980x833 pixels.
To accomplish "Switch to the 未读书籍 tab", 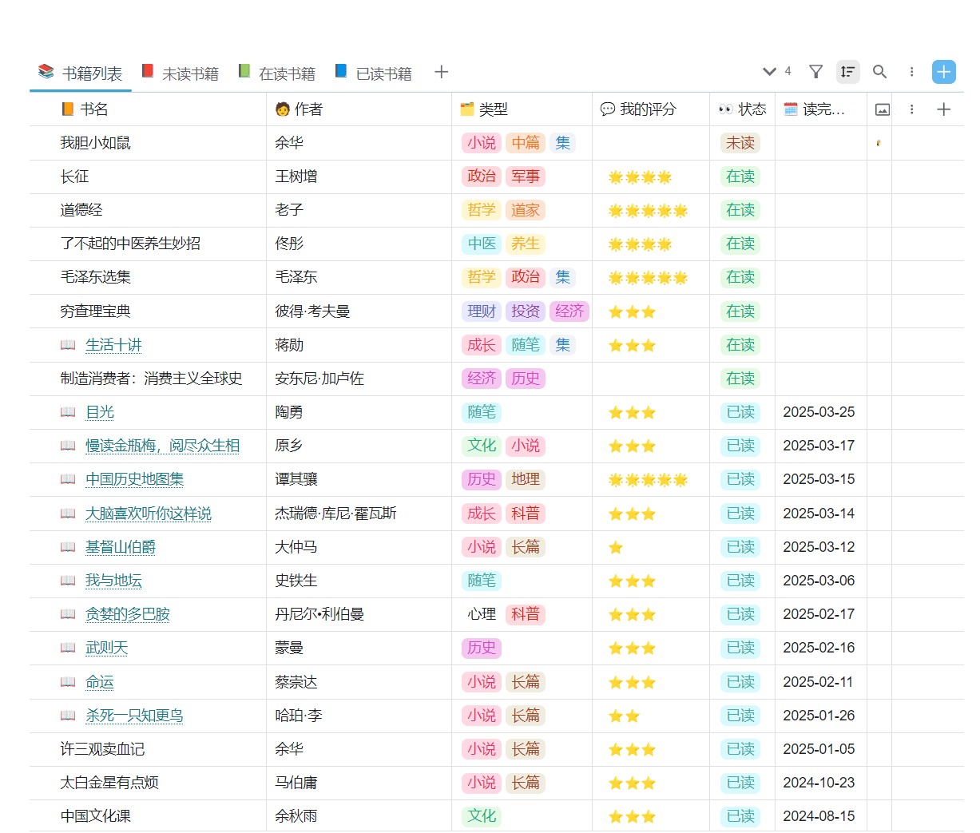I will point(180,71).
